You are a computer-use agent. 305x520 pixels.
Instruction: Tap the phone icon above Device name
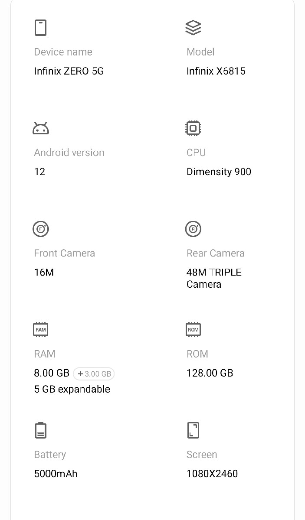tap(40, 28)
